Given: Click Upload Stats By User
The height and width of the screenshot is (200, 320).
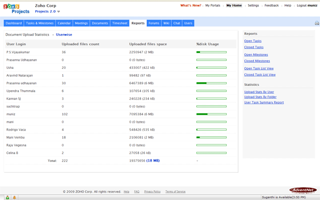Looking at the screenshot, I should pos(259,92).
